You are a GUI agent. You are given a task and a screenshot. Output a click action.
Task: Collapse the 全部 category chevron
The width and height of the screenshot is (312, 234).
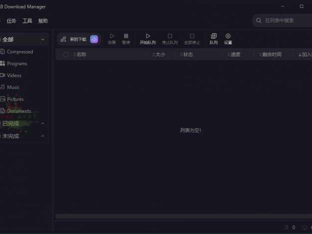pos(42,39)
